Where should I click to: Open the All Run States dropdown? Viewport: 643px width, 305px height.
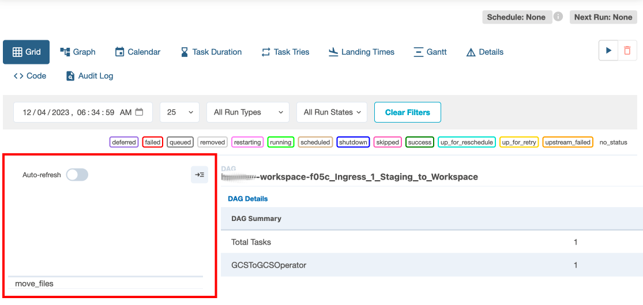[332, 112]
